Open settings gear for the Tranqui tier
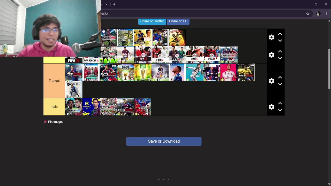The image size is (331, 186). click(271, 81)
